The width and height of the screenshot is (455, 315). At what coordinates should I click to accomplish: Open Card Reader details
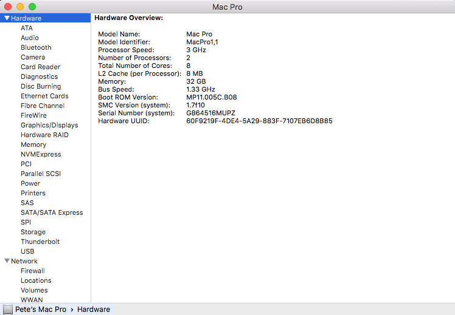click(40, 67)
